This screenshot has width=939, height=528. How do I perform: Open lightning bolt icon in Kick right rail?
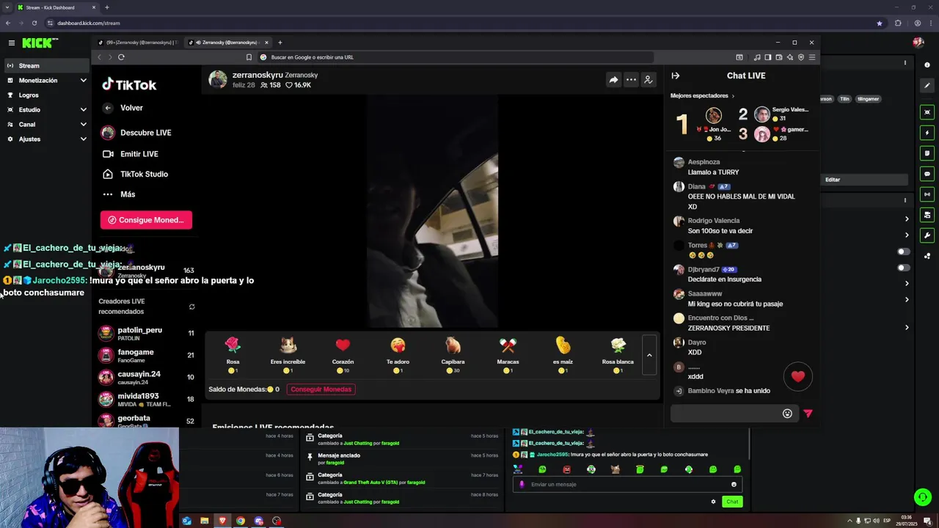click(x=927, y=133)
